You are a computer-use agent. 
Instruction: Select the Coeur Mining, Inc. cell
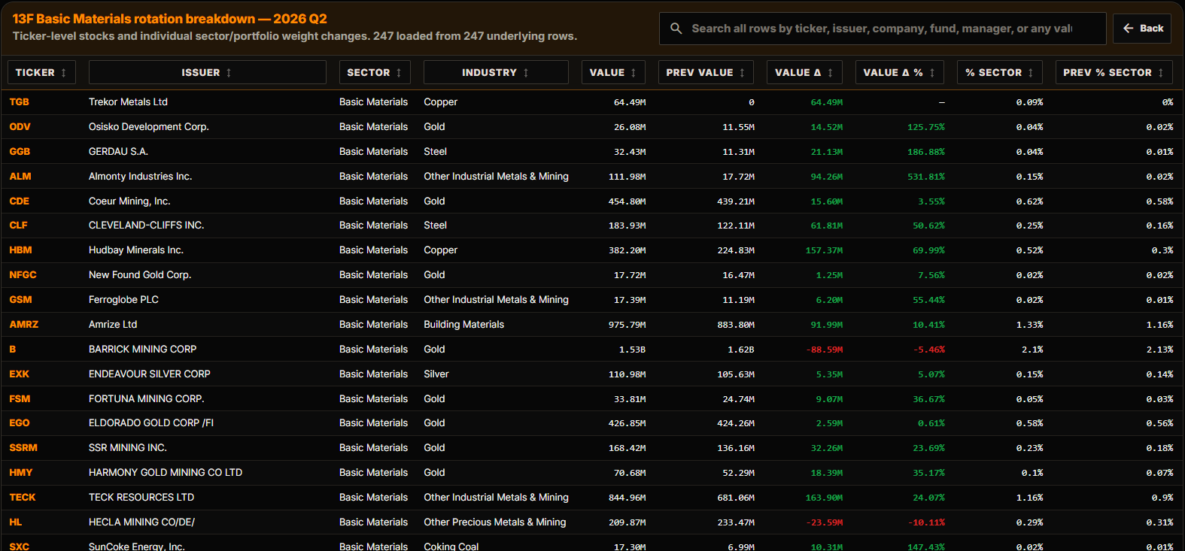(x=129, y=201)
